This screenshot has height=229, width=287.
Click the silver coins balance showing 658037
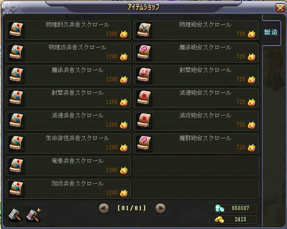click(x=235, y=208)
